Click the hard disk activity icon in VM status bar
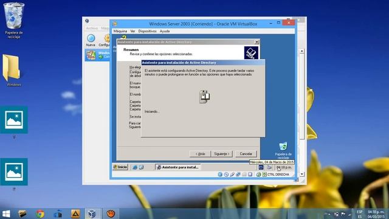Viewport: 389px width, 219px height. pyautogui.click(x=220, y=175)
